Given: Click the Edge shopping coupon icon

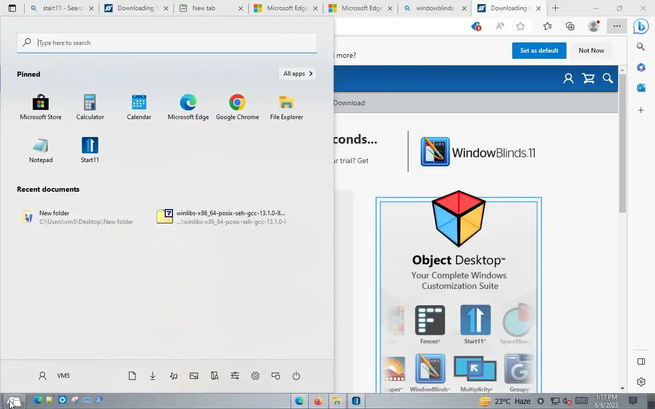Looking at the screenshot, I should [476, 27].
